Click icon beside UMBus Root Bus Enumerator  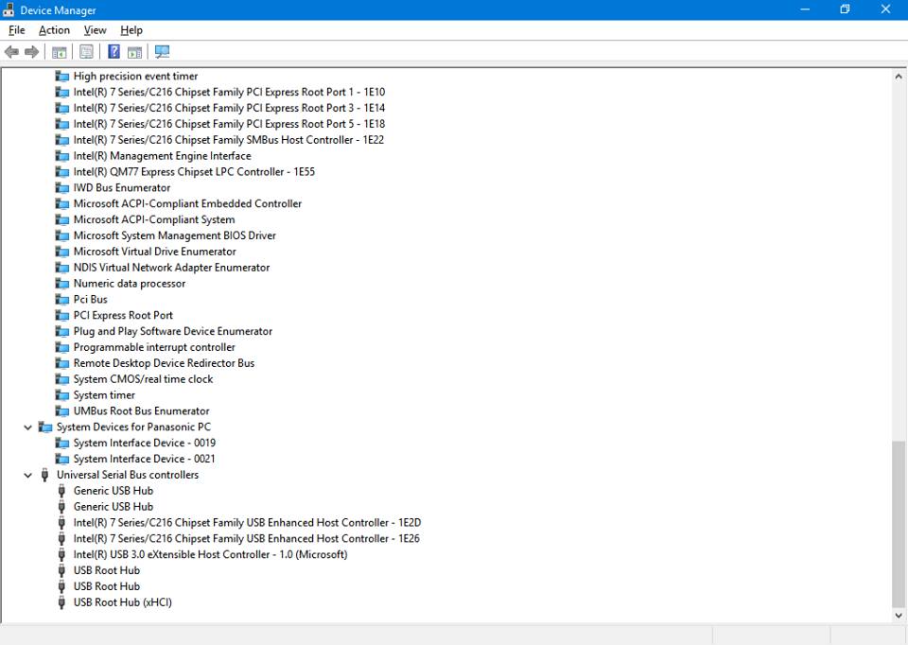coord(62,411)
